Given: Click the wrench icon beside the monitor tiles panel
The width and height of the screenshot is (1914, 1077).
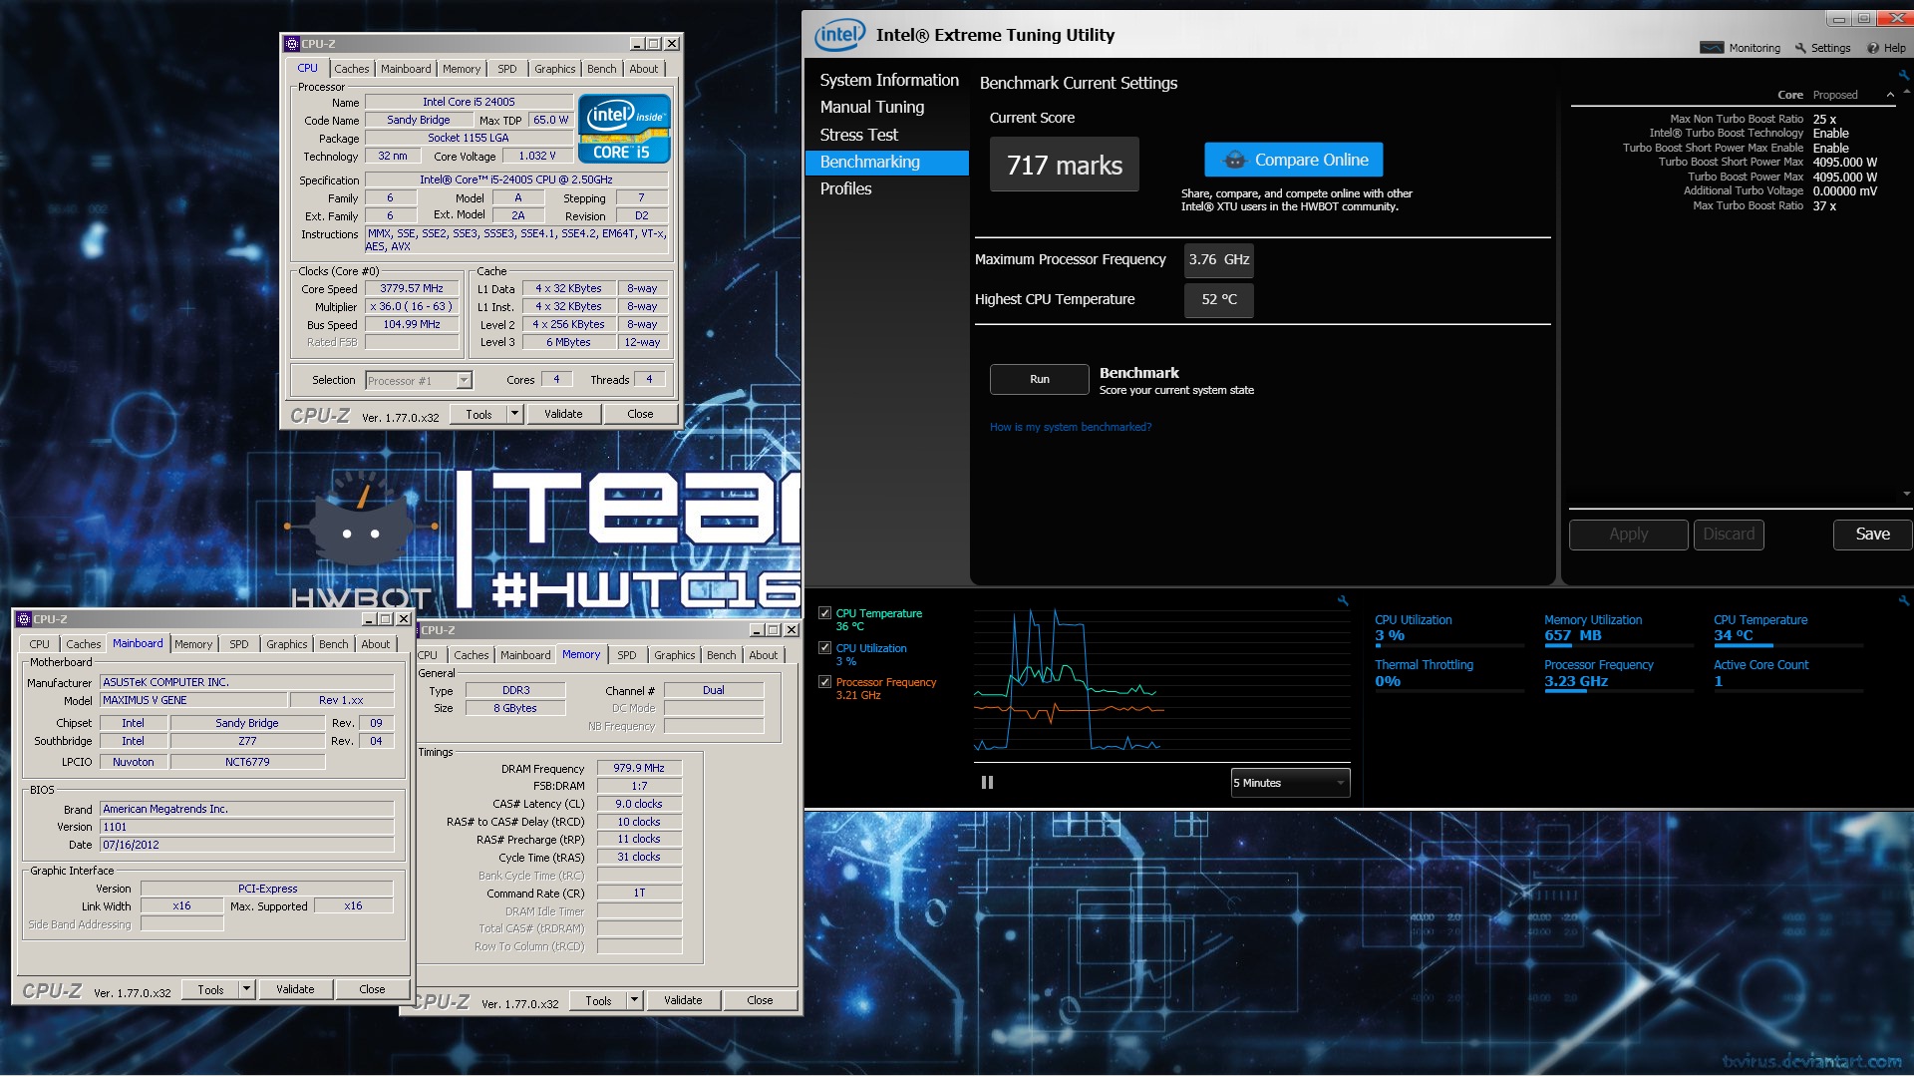Looking at the screenshot, I should [1904, 600].
